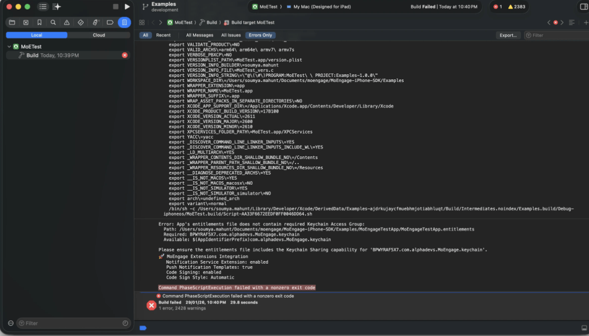Screen dimensions: 589x336
Task: Toggle the inspector panel at top right
Action: coord(584,7)
